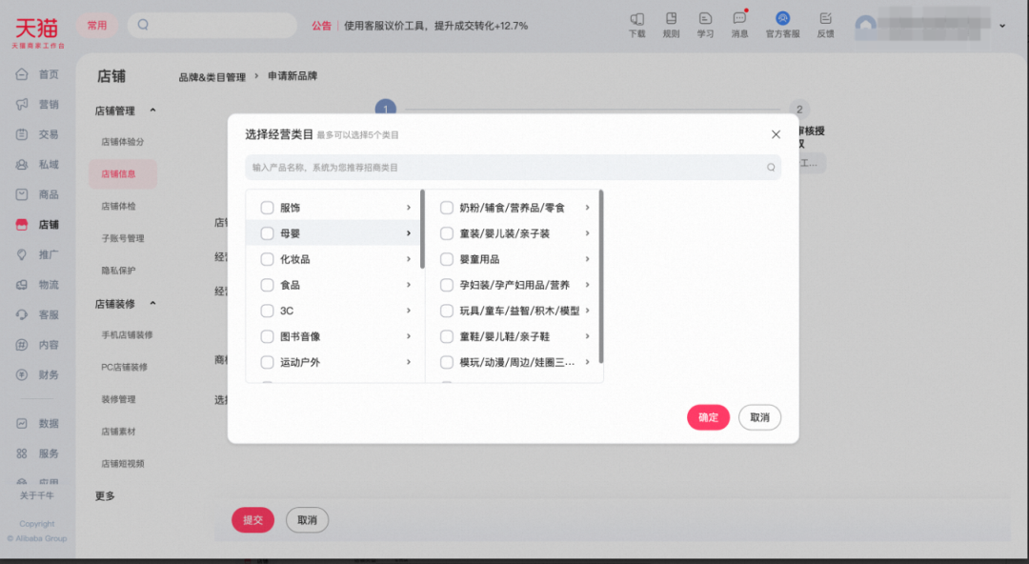Screen dimensions: 1029x564
Task: Check the 服饰 category checkbox
Action: 266,207
